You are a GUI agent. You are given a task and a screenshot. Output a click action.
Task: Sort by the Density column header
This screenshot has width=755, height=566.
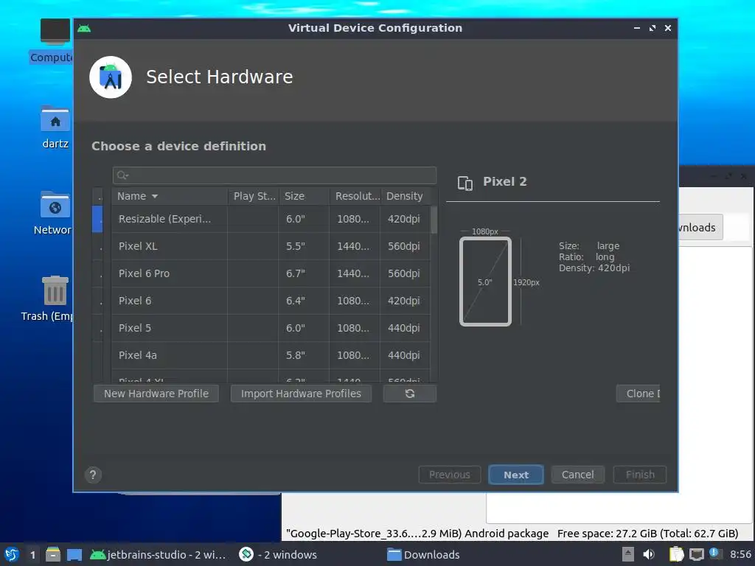tap(406, 196)
